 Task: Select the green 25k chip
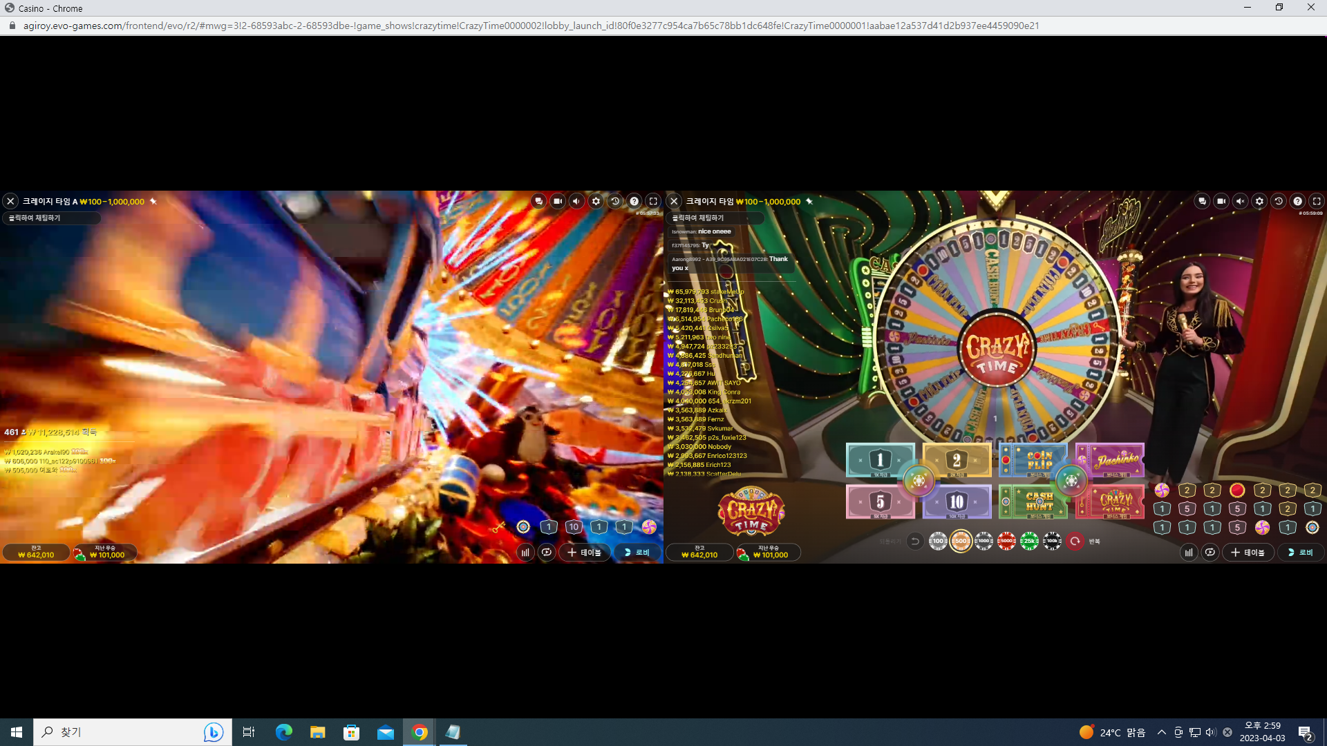tap(1029, 542)
